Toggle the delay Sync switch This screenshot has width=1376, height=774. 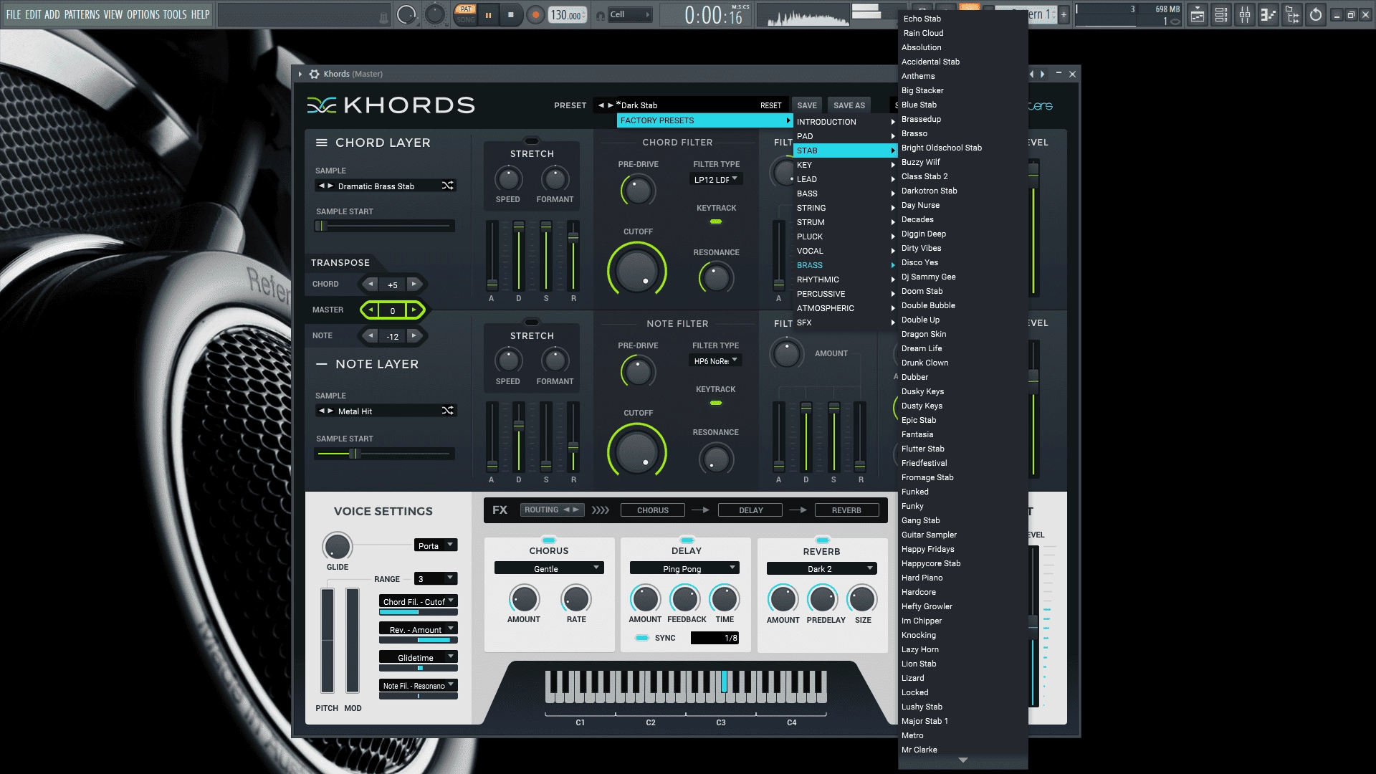click(x=641, y=638)
